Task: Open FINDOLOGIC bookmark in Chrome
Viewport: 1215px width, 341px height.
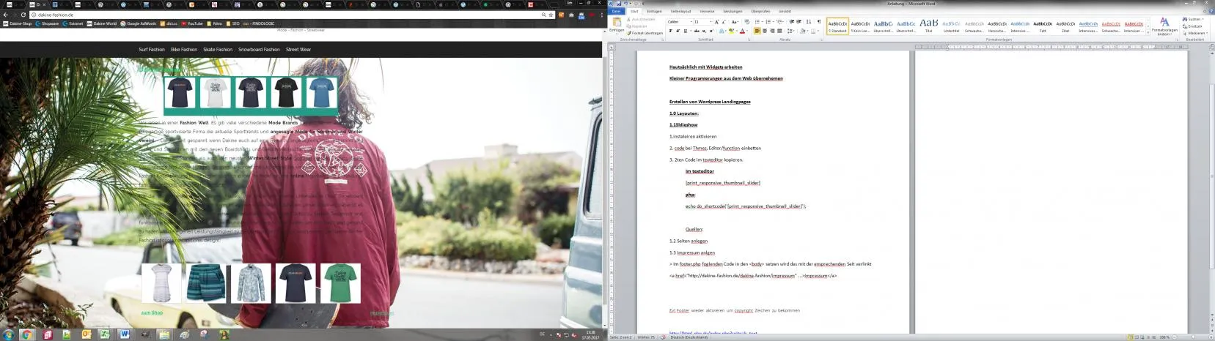Action: (x=258, y=23)
